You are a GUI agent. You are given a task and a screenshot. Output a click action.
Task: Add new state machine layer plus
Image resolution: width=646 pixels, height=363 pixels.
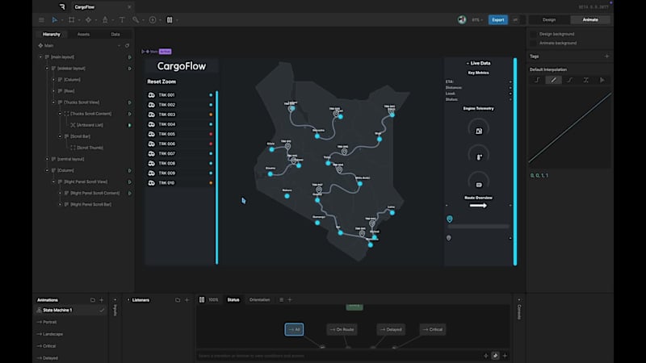point(290,299)
